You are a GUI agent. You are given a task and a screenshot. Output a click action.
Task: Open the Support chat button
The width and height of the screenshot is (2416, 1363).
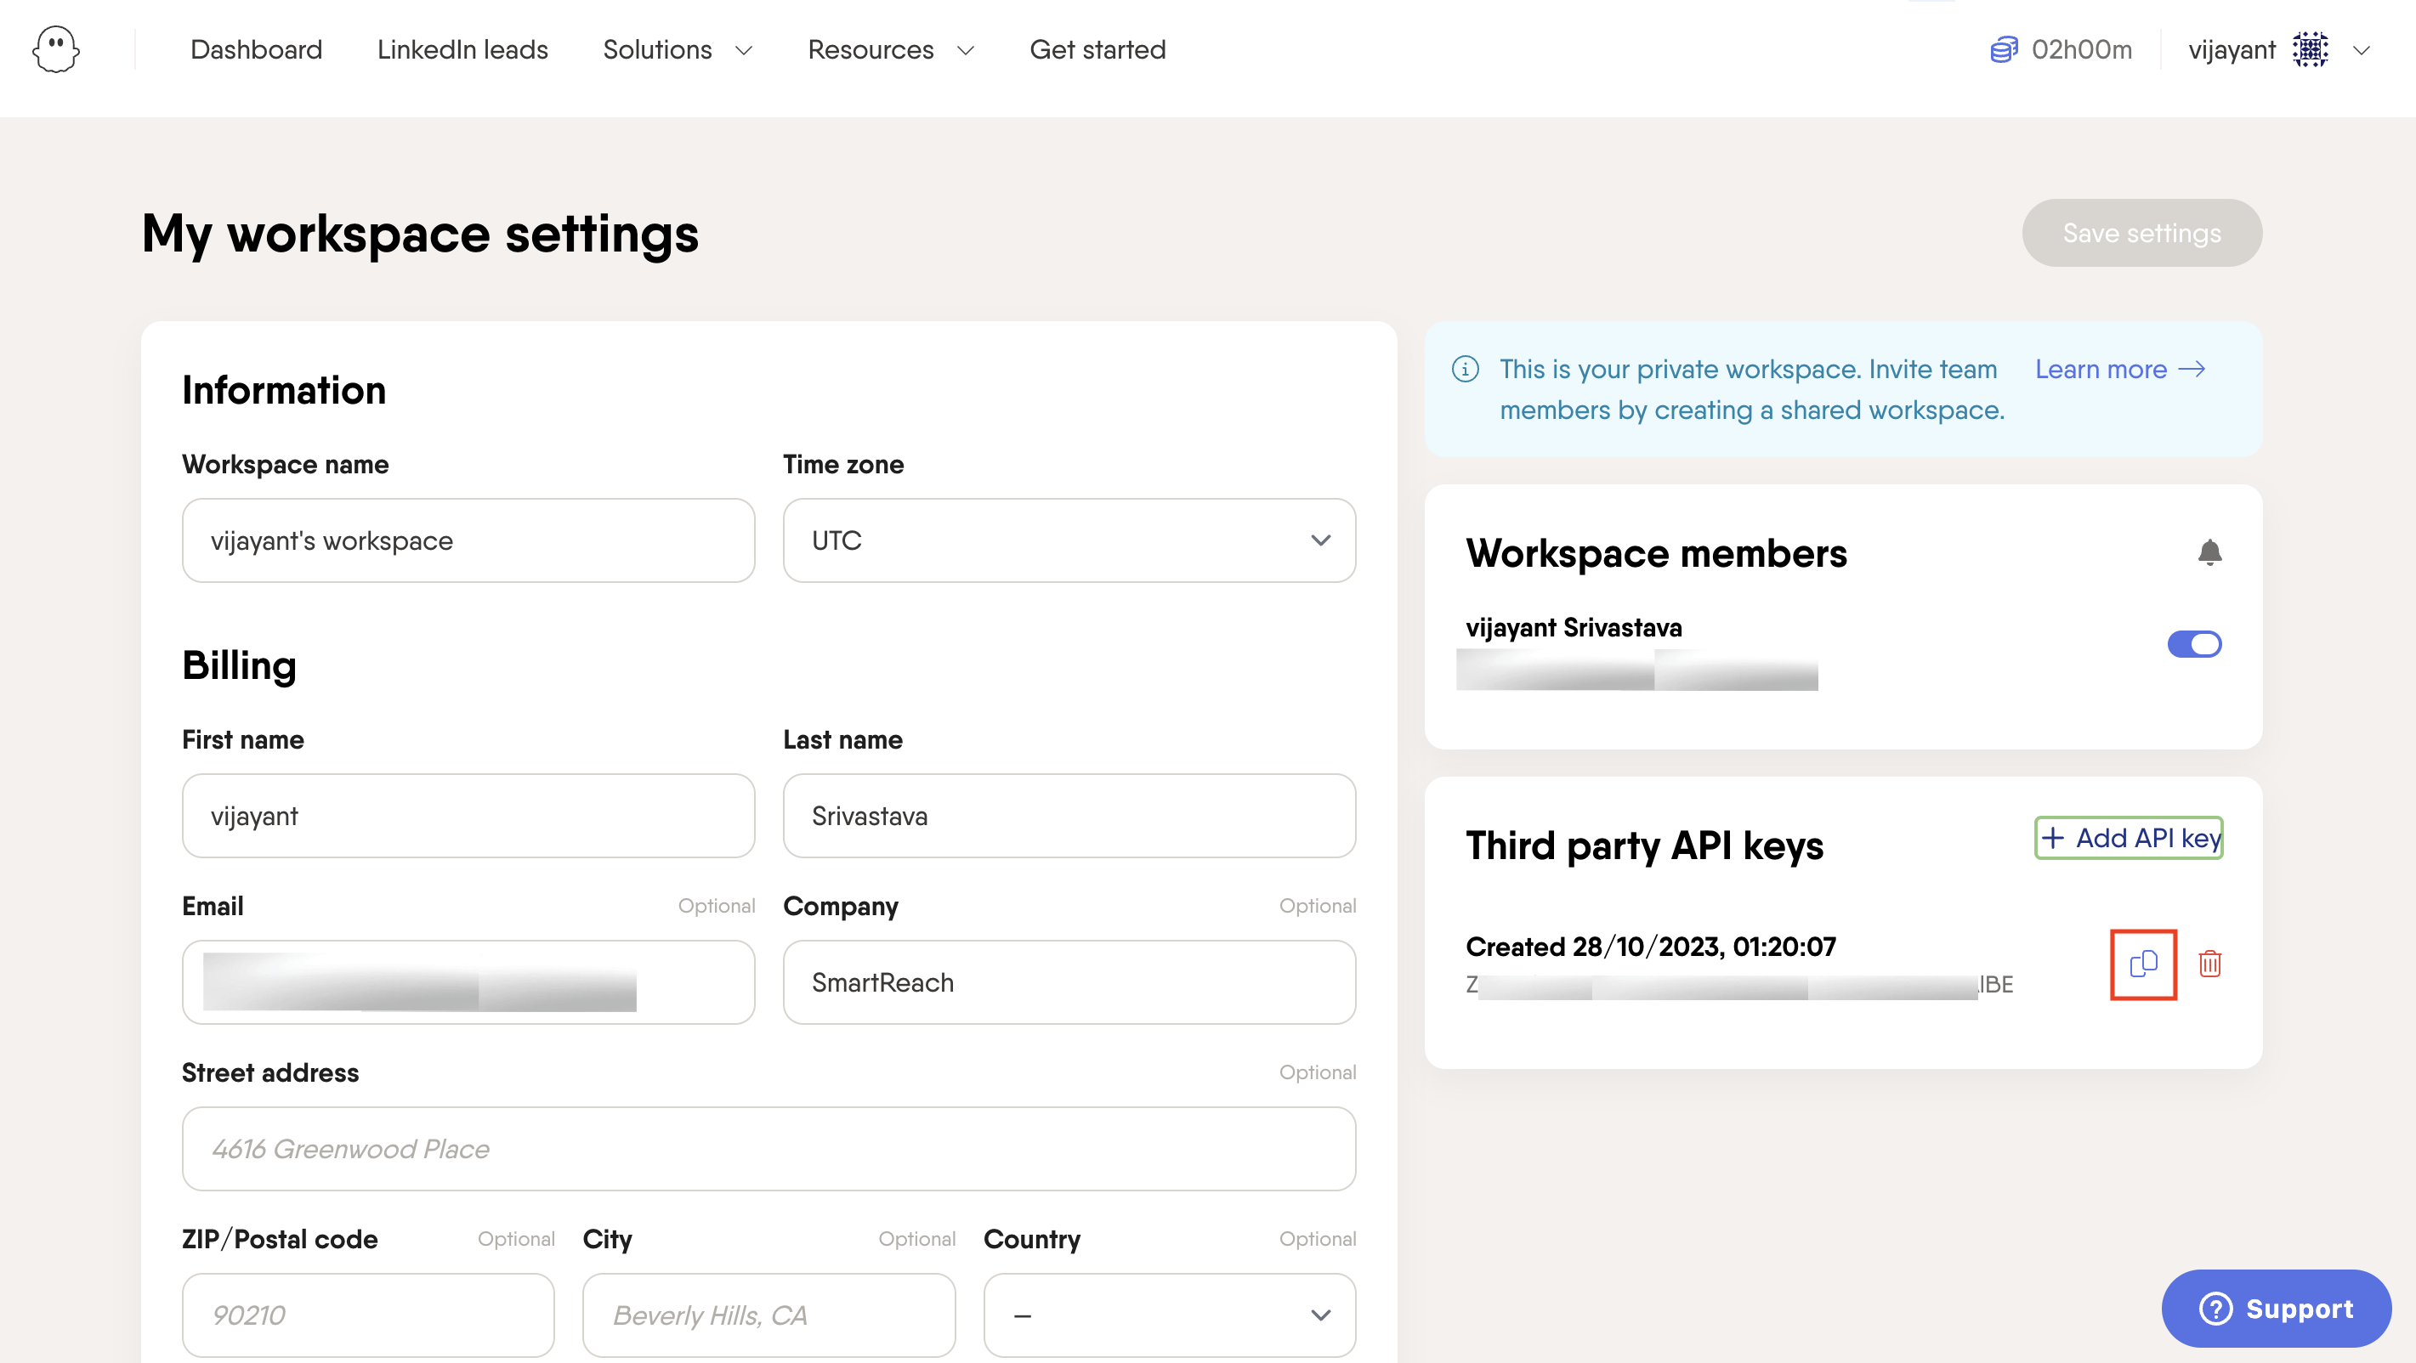point(2277,1308)
